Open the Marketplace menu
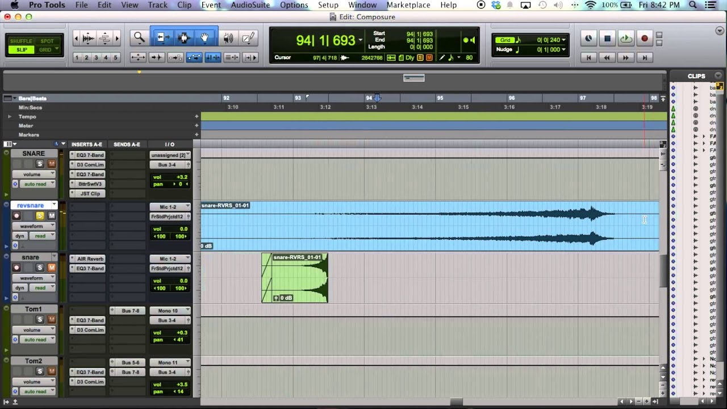Viewport: 727px width, 409px height. click(x=408, y=5)
